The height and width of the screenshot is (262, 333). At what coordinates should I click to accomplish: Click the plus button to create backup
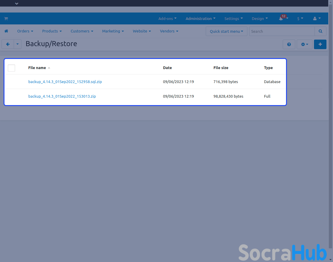click(x=320, y=44)
